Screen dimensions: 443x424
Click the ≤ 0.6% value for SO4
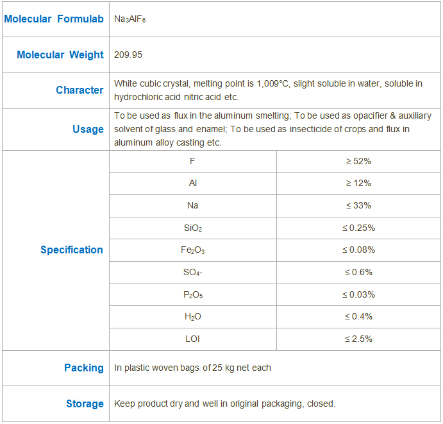[358, 272]
